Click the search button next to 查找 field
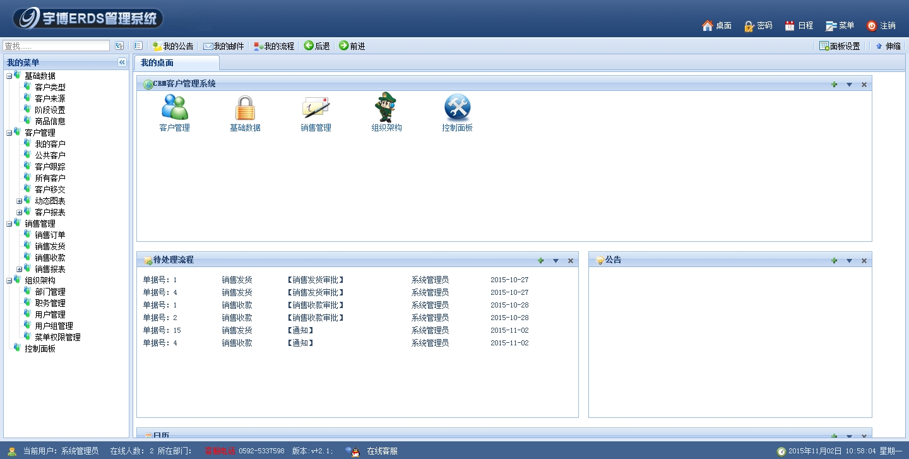This screenshot has height=459, width=909. click(119, 46)
